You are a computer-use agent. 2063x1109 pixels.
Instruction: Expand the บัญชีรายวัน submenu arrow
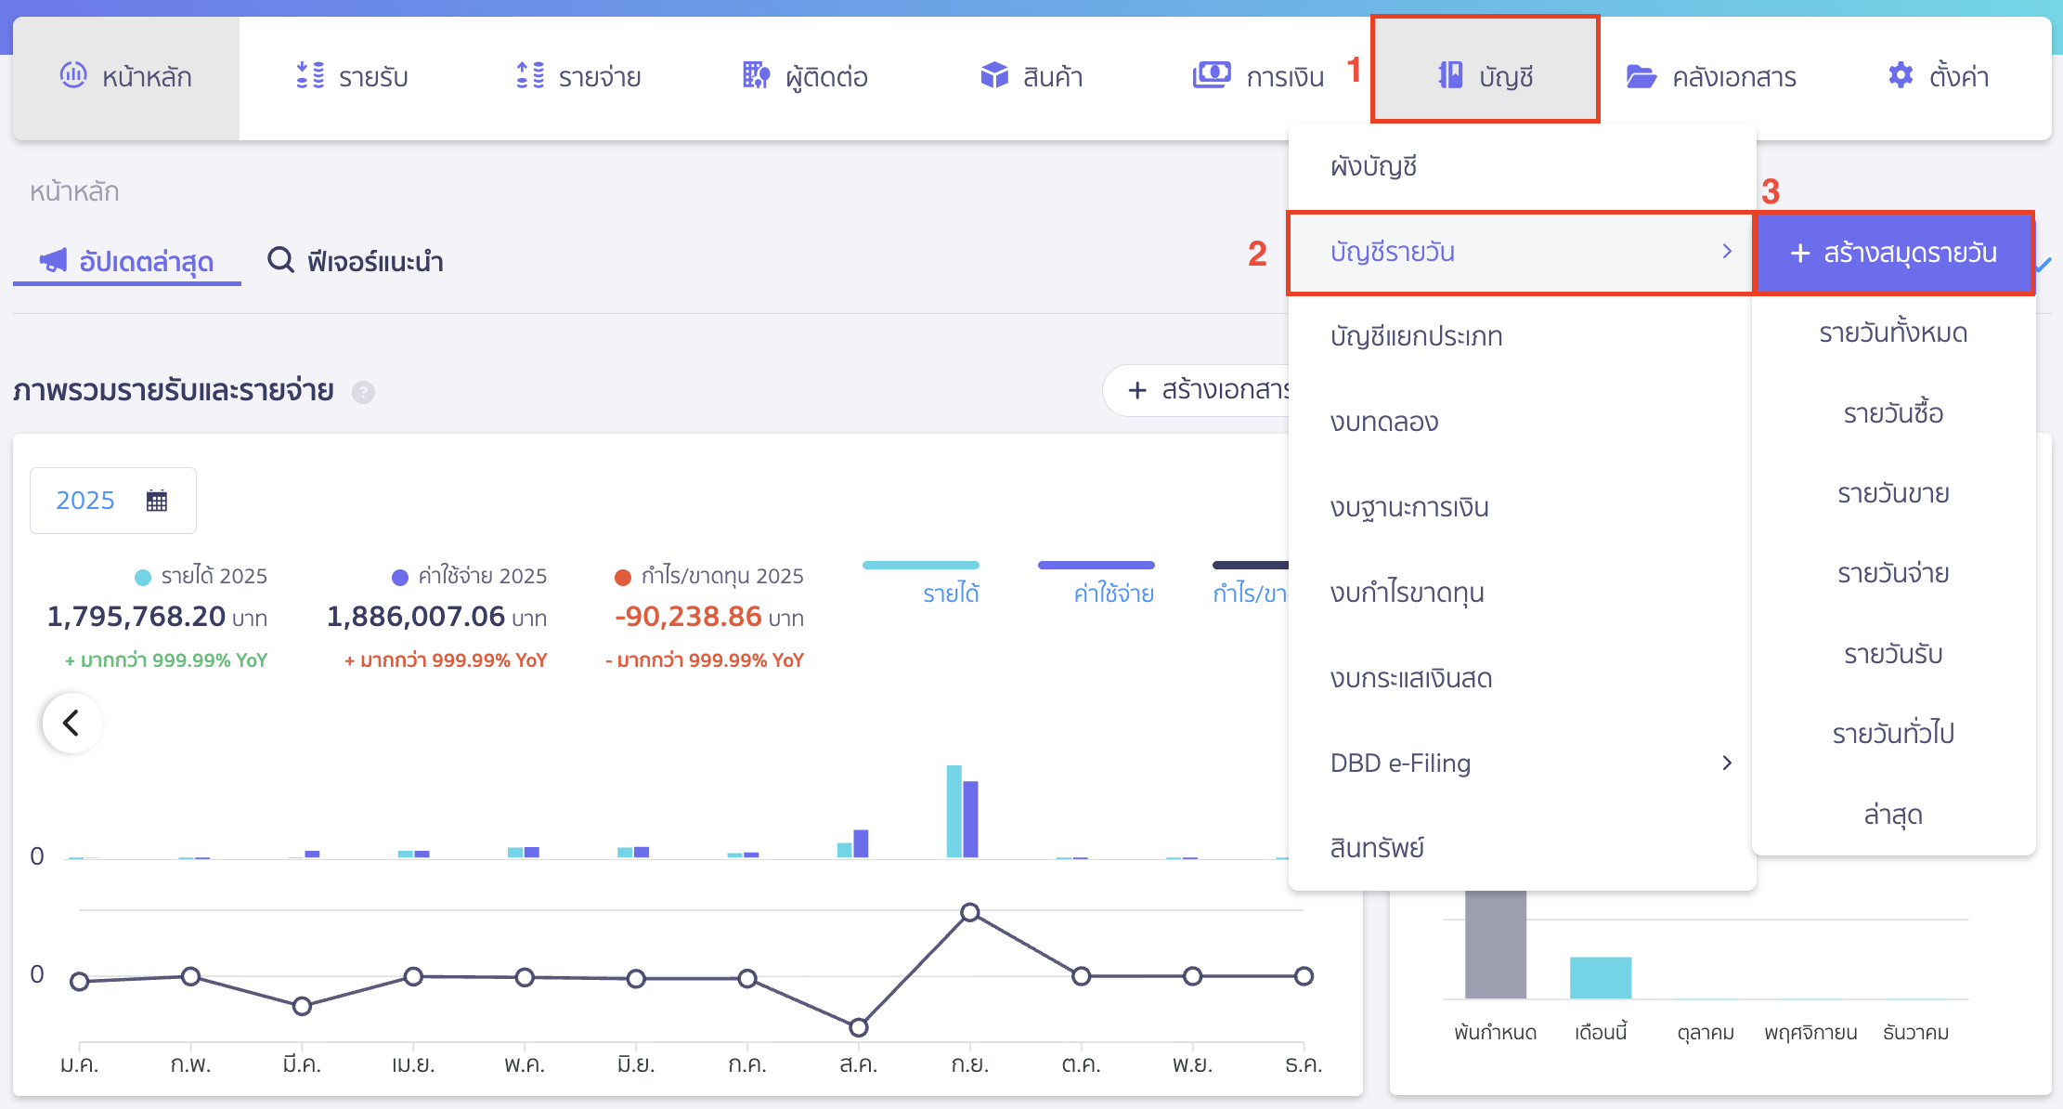point(1727,252)
